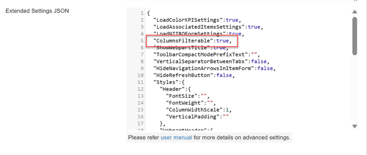Click the scroll down arrow of JSON editor
The image size is (367, 155).
(354, 126)
